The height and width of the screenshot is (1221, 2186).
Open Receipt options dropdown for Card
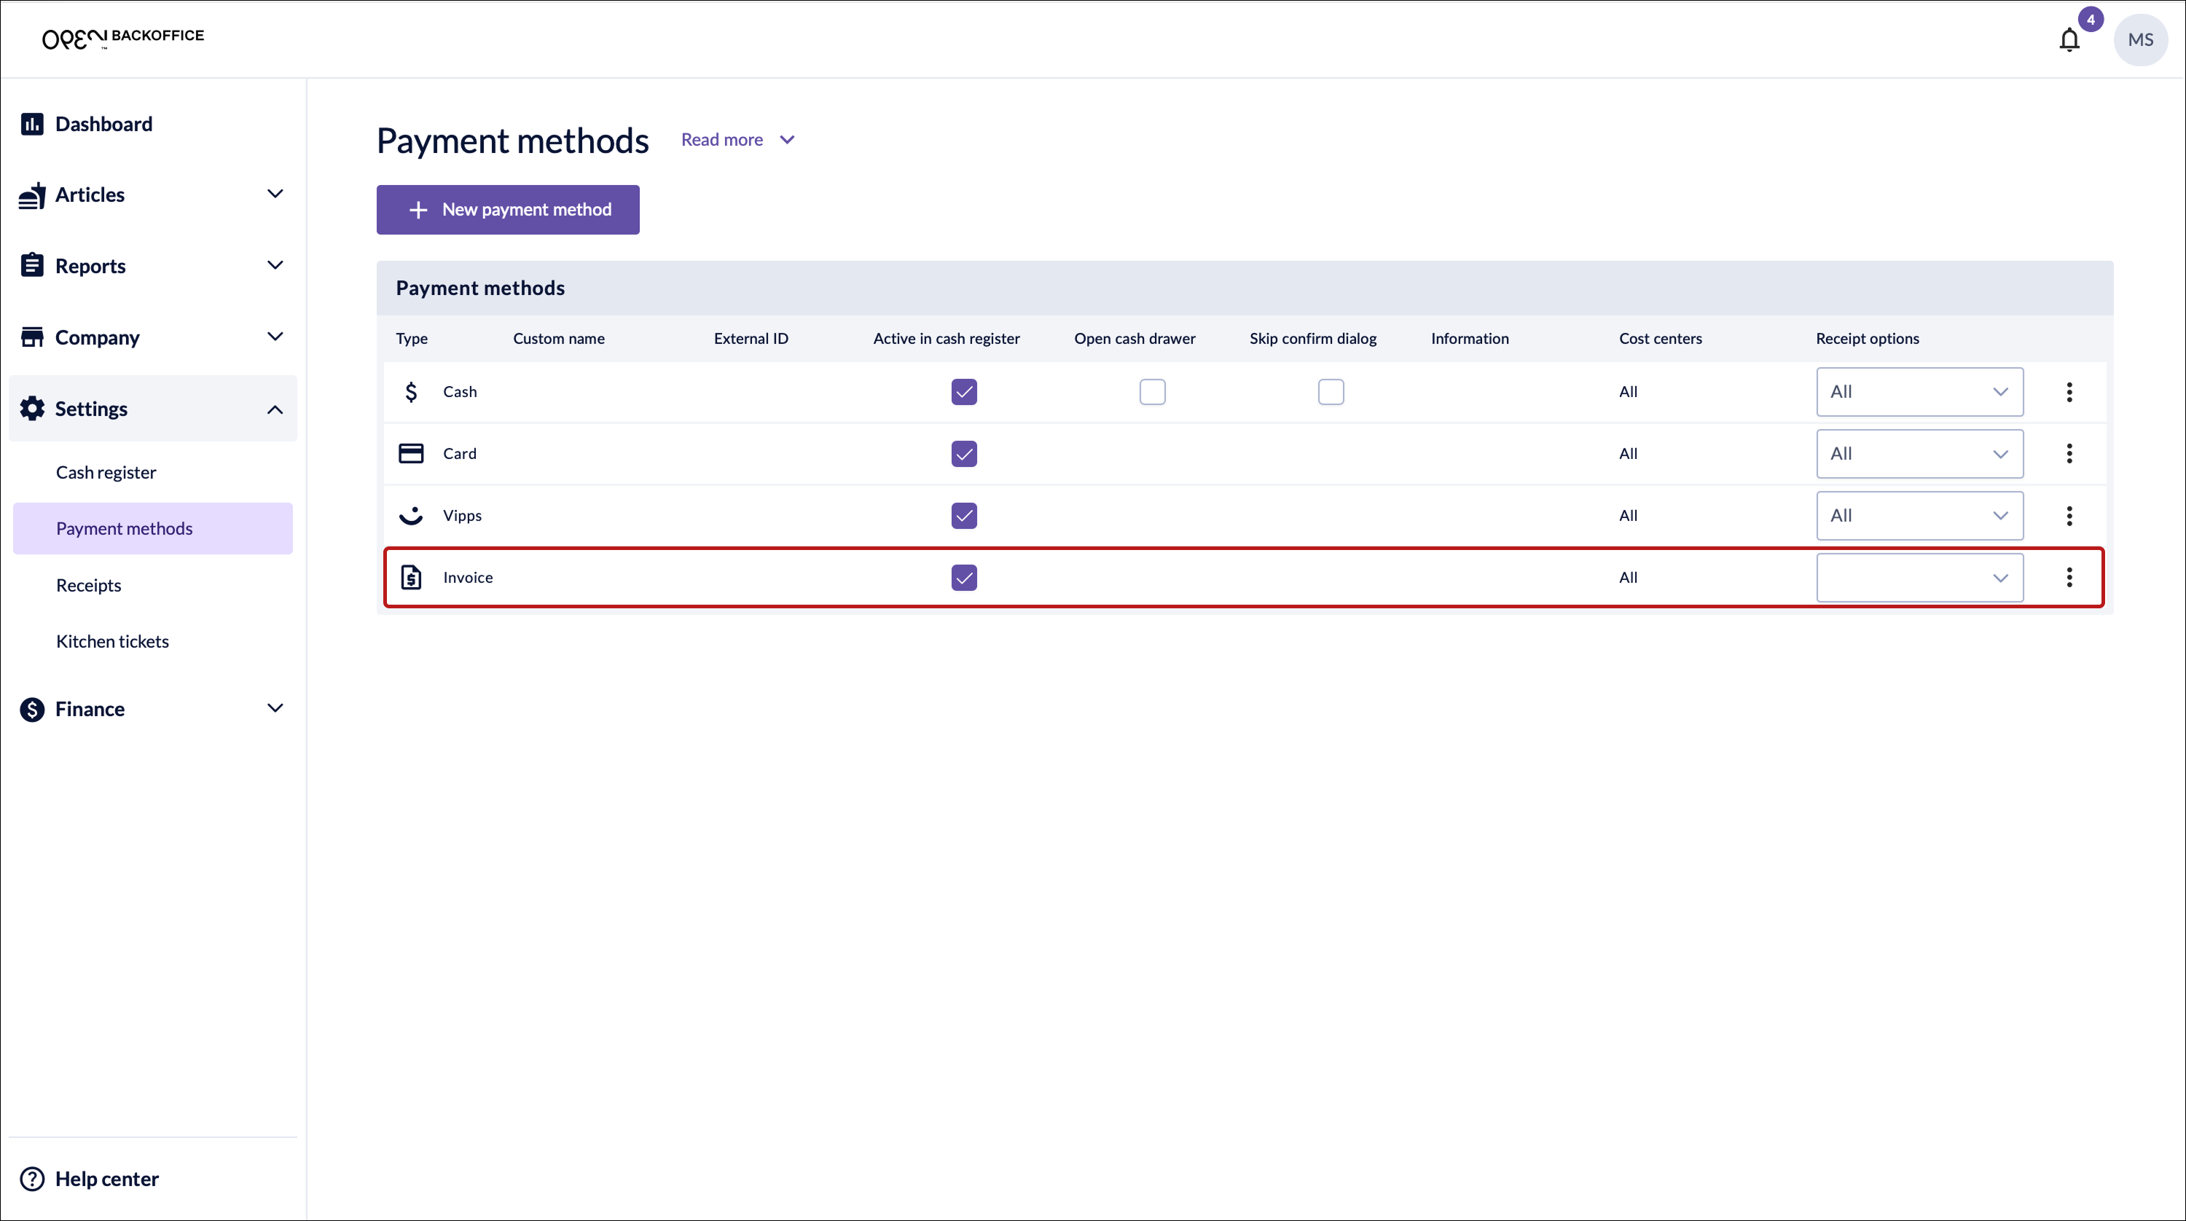(1919, 454)
